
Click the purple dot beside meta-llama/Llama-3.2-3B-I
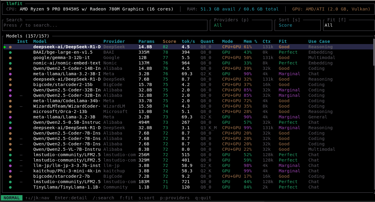[x=10, y=74]
